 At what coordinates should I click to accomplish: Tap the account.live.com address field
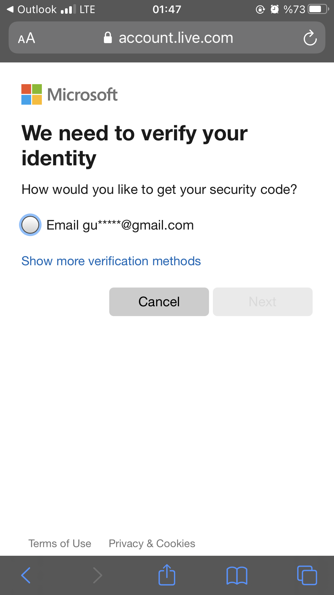167,37
